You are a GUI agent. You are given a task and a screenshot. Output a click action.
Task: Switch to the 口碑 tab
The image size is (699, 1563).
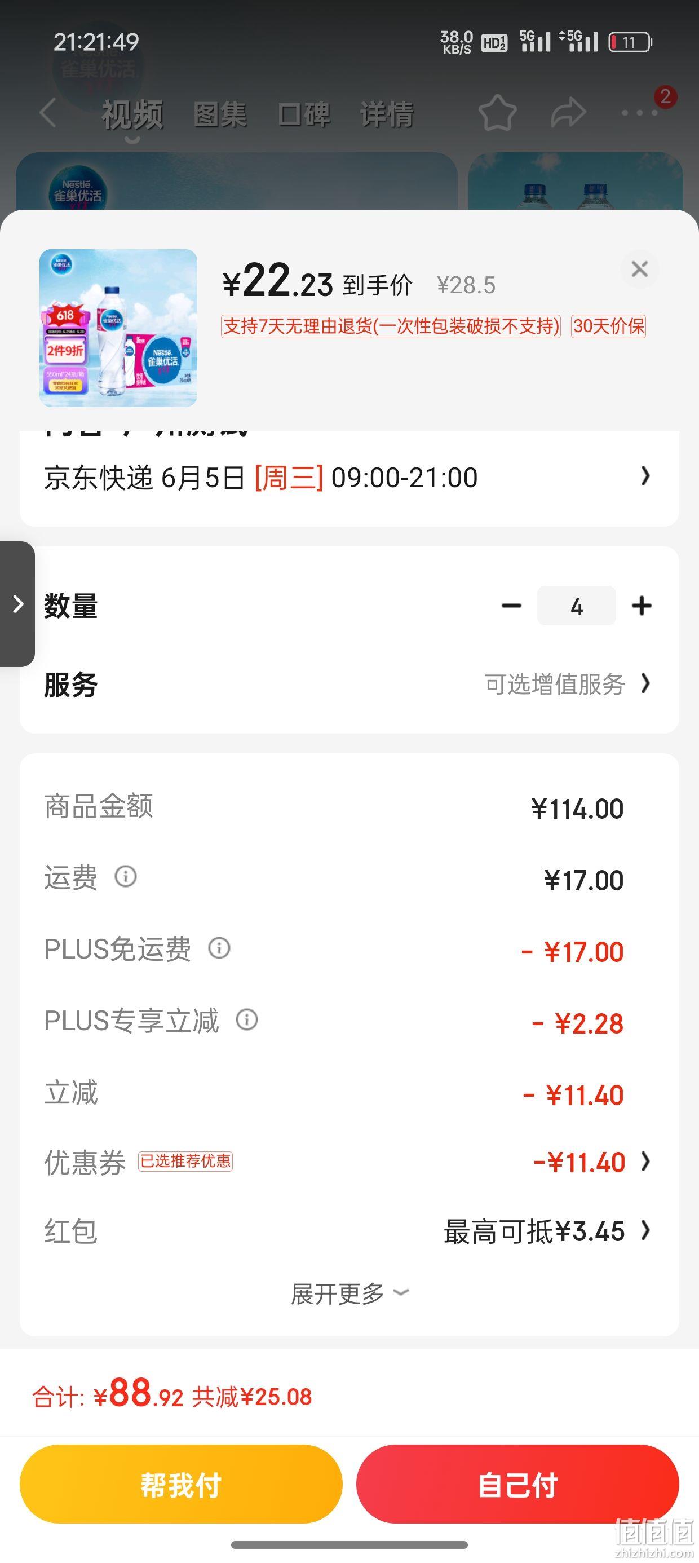(303, 114)
